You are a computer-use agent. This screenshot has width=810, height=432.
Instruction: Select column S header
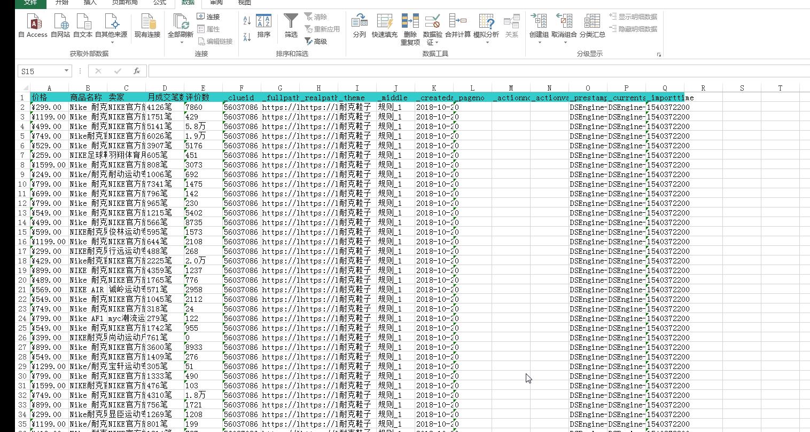click(742, 88)
